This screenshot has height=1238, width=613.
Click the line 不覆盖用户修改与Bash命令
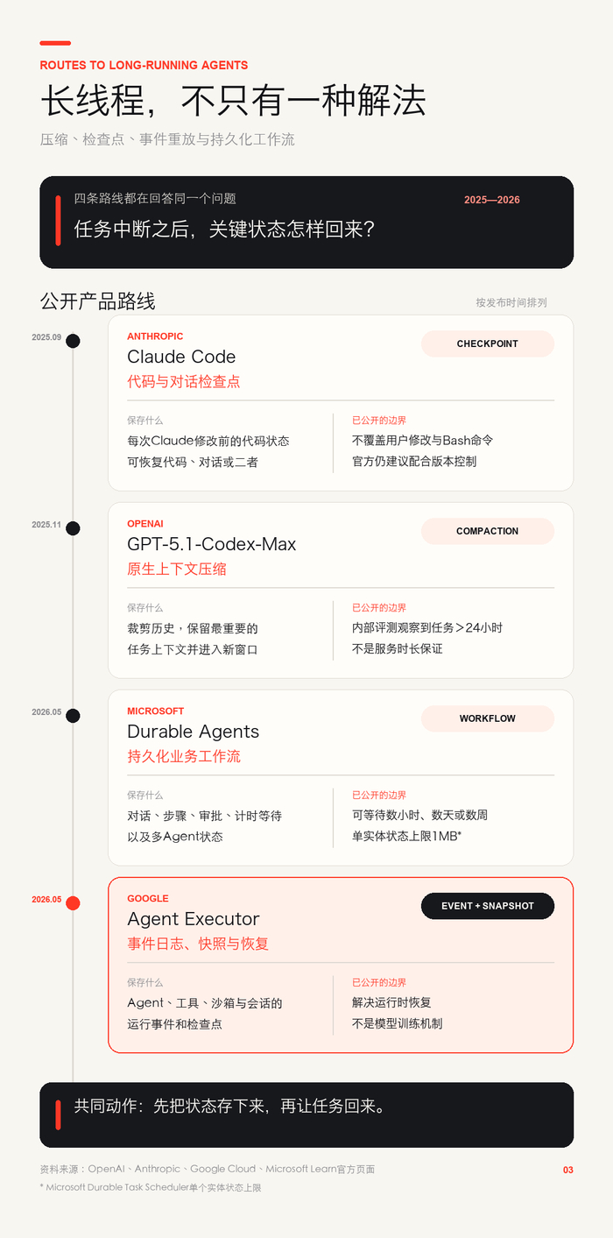click(423, 440)
